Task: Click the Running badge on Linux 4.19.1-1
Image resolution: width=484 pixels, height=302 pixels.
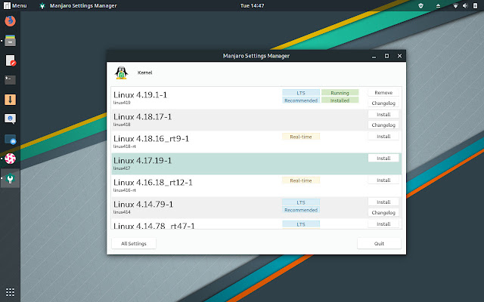Action: pos(340,93)
